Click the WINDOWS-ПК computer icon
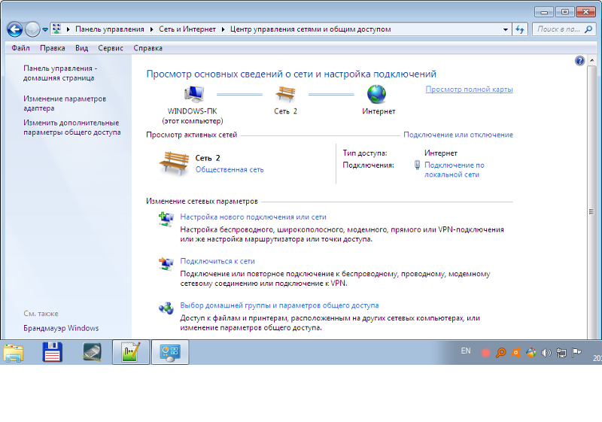 194,94
